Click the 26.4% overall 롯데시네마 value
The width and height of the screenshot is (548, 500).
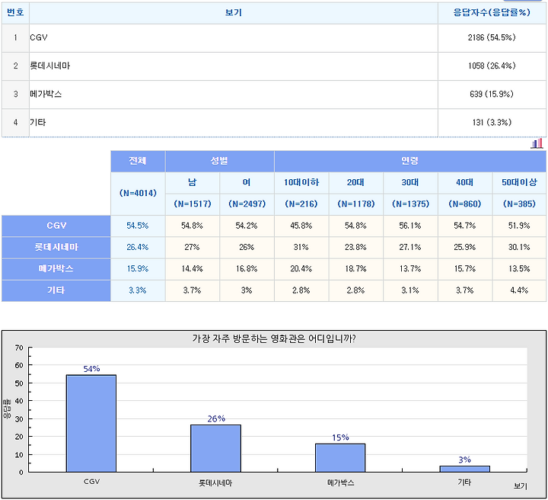(138, 248)
